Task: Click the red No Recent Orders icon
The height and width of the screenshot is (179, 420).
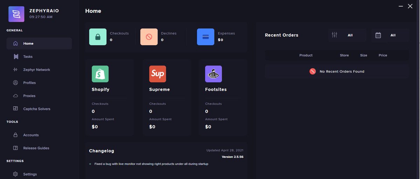Action: [x=313, y=72]
